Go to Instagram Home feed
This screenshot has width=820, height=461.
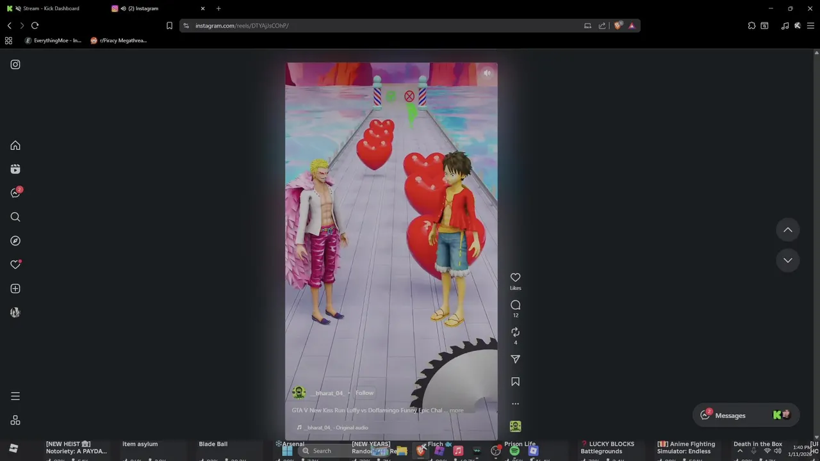pos(15,145)
